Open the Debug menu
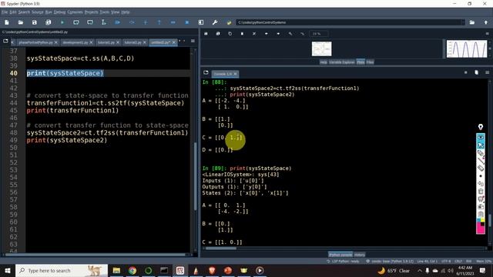Image resolution: width=493 pixels, height=277 pixels. [59, 12]
